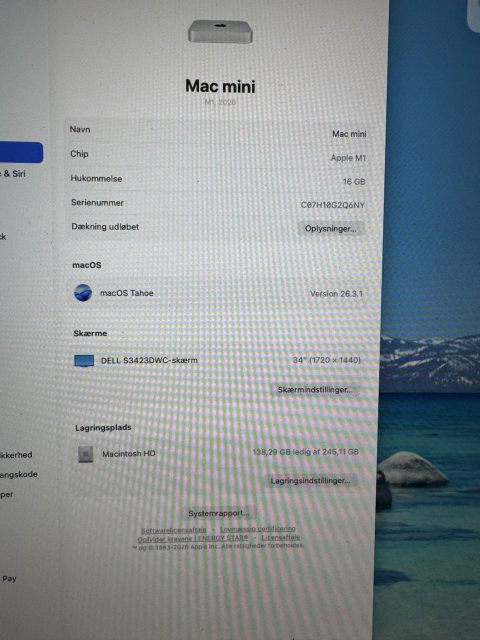Click the Skærme section heading
This screenshot has width=480, height=640.
[90, 333]
